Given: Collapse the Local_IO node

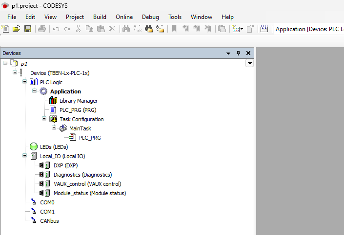Looking at the screenshot, I should 24,156.
